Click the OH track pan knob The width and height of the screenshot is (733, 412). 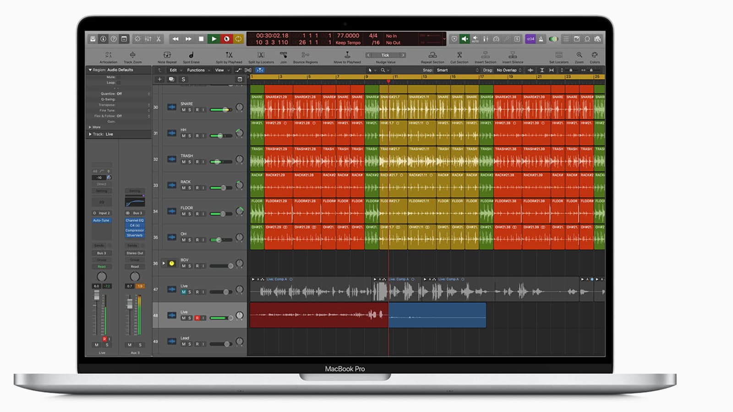pyautogui.click(x=239, y=237)
